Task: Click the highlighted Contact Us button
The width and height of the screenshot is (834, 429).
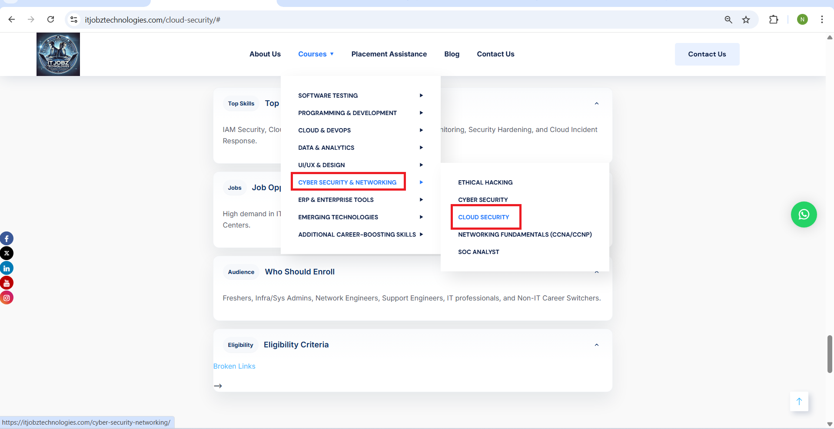Action: coord(707,54)
